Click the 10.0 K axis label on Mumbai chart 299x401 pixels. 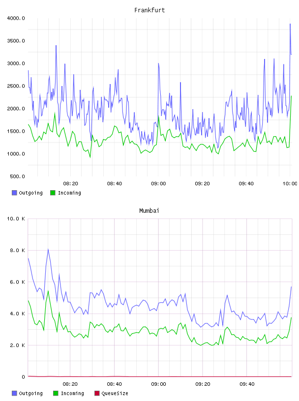coord(16,219)
